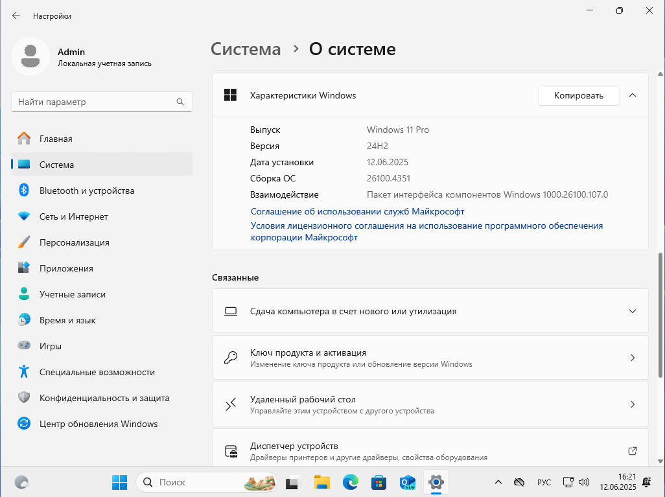The height and width of the screenshot is (497, 665).
Task: Click the version value 24H2
Action: tap(377, 146)
